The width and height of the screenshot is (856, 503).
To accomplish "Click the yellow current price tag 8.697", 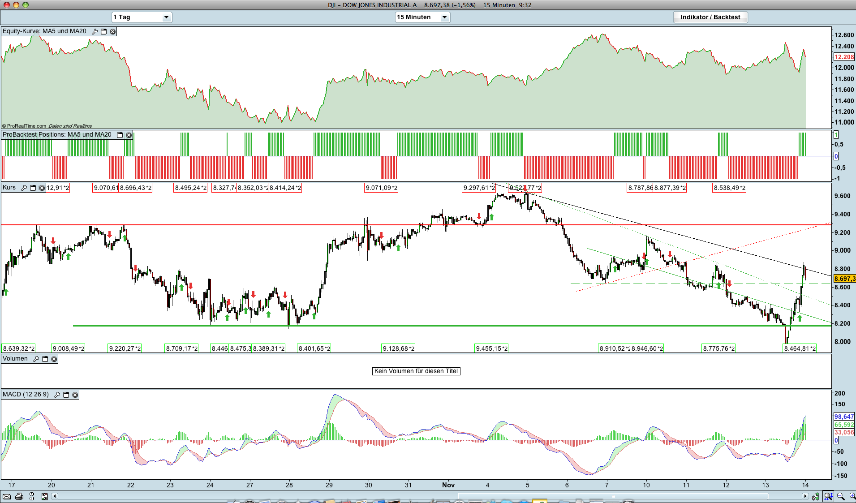I will click(844, 279).
